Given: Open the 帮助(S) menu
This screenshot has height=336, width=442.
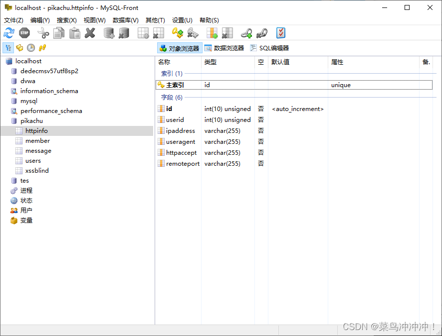Looking at the screenshot, I should coord(209,20).
